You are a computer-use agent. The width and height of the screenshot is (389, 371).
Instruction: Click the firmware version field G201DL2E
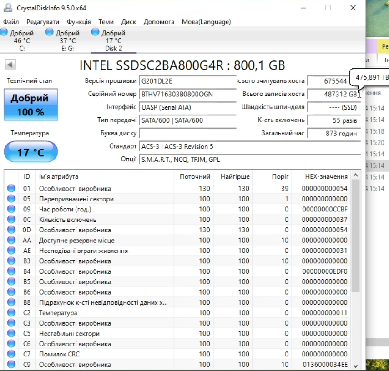(x=187, y=81)
